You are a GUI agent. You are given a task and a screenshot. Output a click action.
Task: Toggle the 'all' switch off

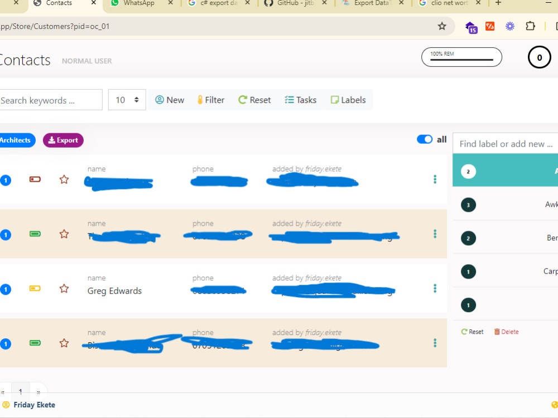click(425, 139)
